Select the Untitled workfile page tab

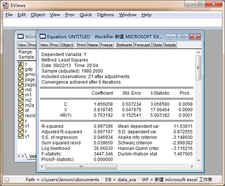tap(32, 157)
